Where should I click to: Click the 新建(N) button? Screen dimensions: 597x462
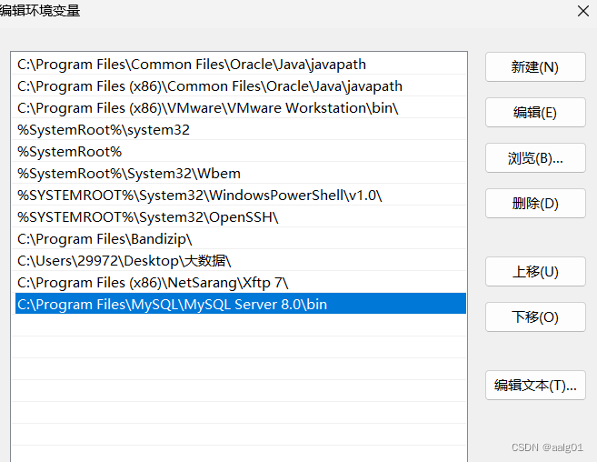(x=535, y=67)
